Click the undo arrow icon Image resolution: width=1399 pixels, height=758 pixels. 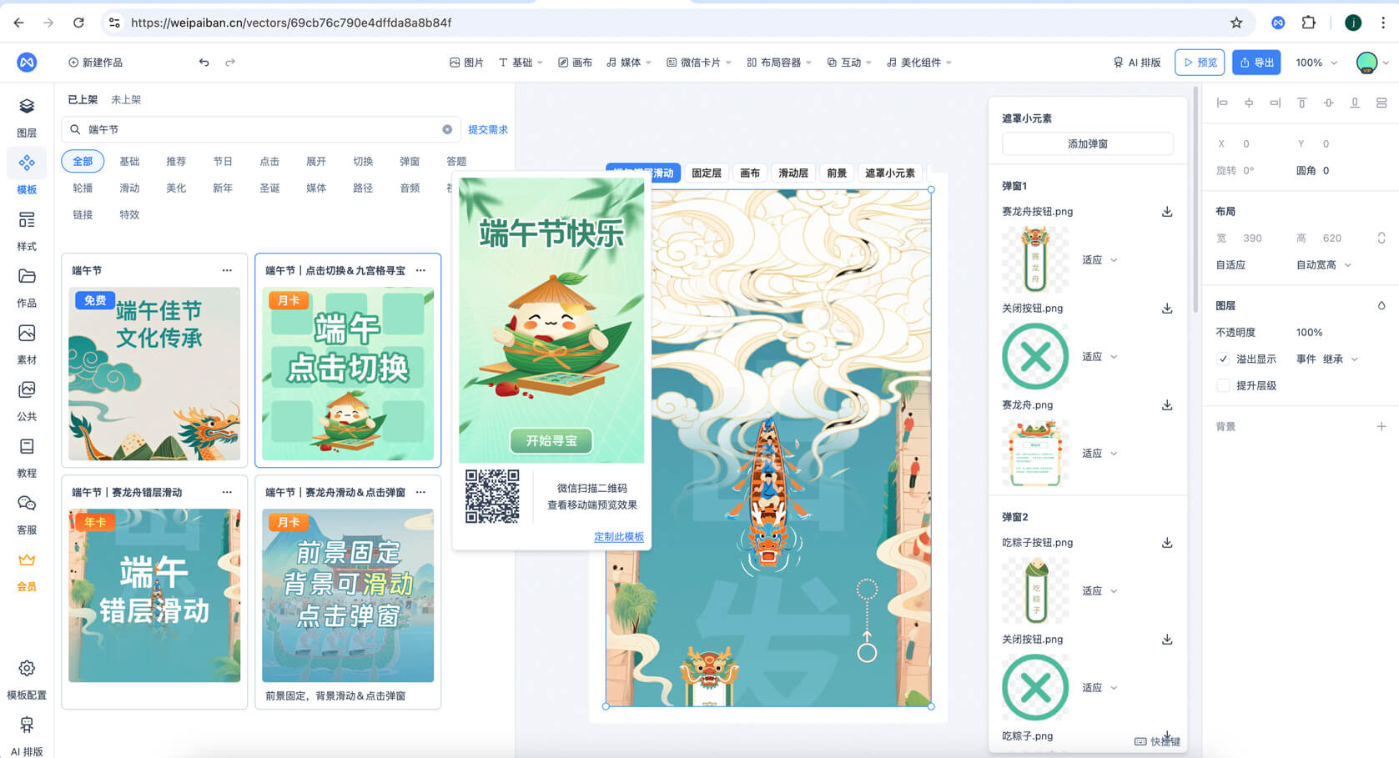[x=204, y=63]
